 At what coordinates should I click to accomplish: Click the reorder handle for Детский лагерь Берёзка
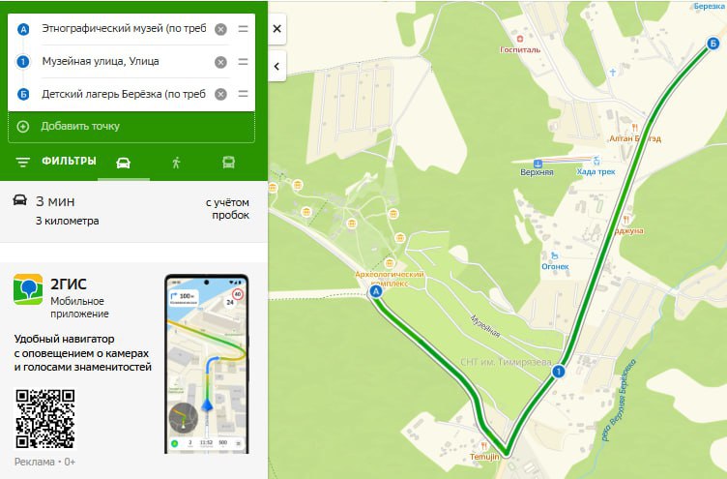[x=243, y=94]
